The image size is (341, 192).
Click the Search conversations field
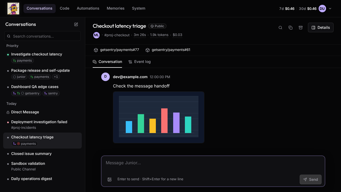click(x=42, y=36)
